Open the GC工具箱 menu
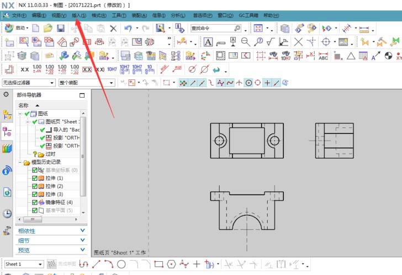The width and height of the screenshot is (402, 275). [x=248, y=15]
